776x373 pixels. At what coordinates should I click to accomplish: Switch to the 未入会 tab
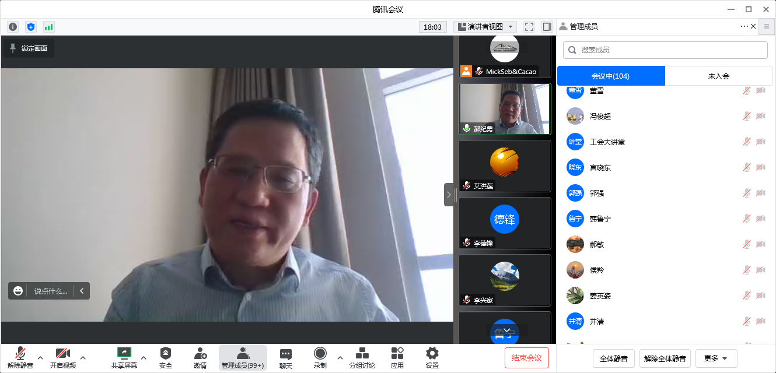718,76
